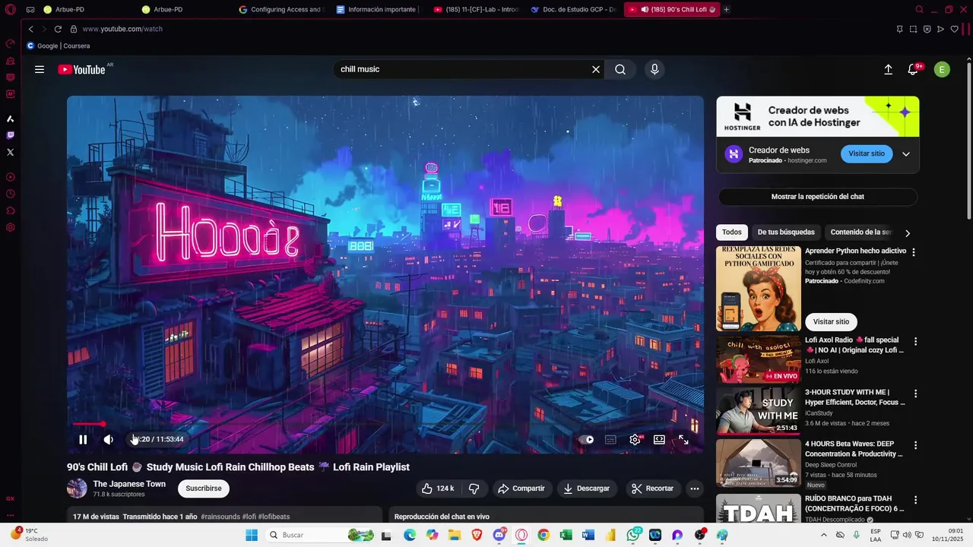The image size is (973, 547).
Task: Click the Descargar button
Action: pos(586,489)
